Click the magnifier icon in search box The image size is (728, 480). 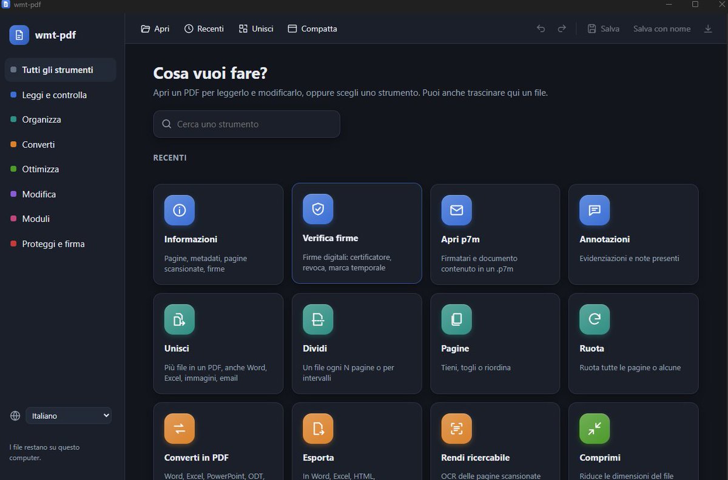click(167, 124)
